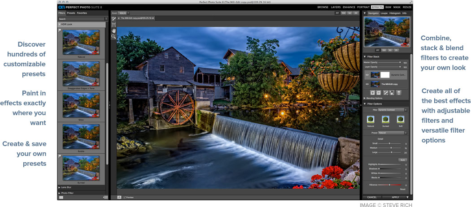Select the masking brush tool
Screen dimensions: 471x207
(114, 19)
